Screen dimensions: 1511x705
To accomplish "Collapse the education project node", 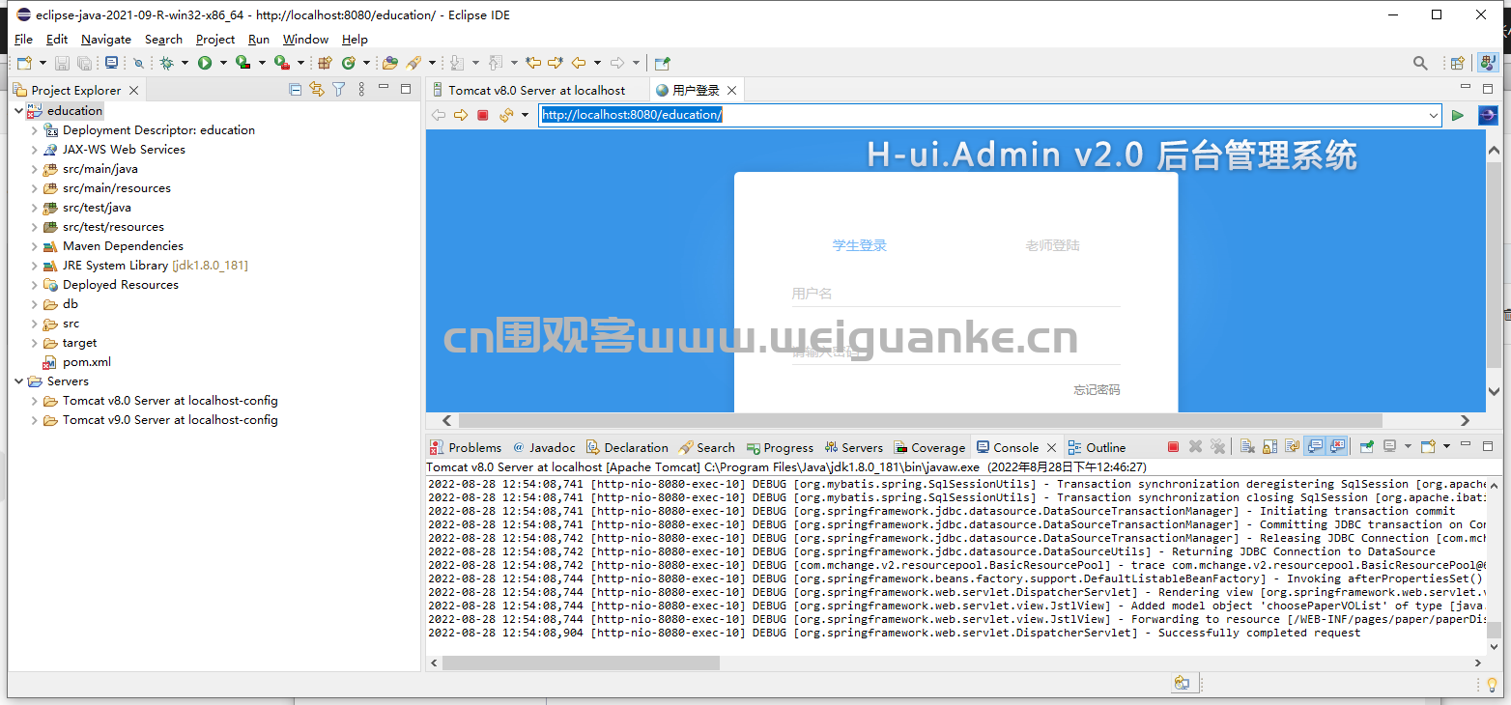I will [18, 111].
